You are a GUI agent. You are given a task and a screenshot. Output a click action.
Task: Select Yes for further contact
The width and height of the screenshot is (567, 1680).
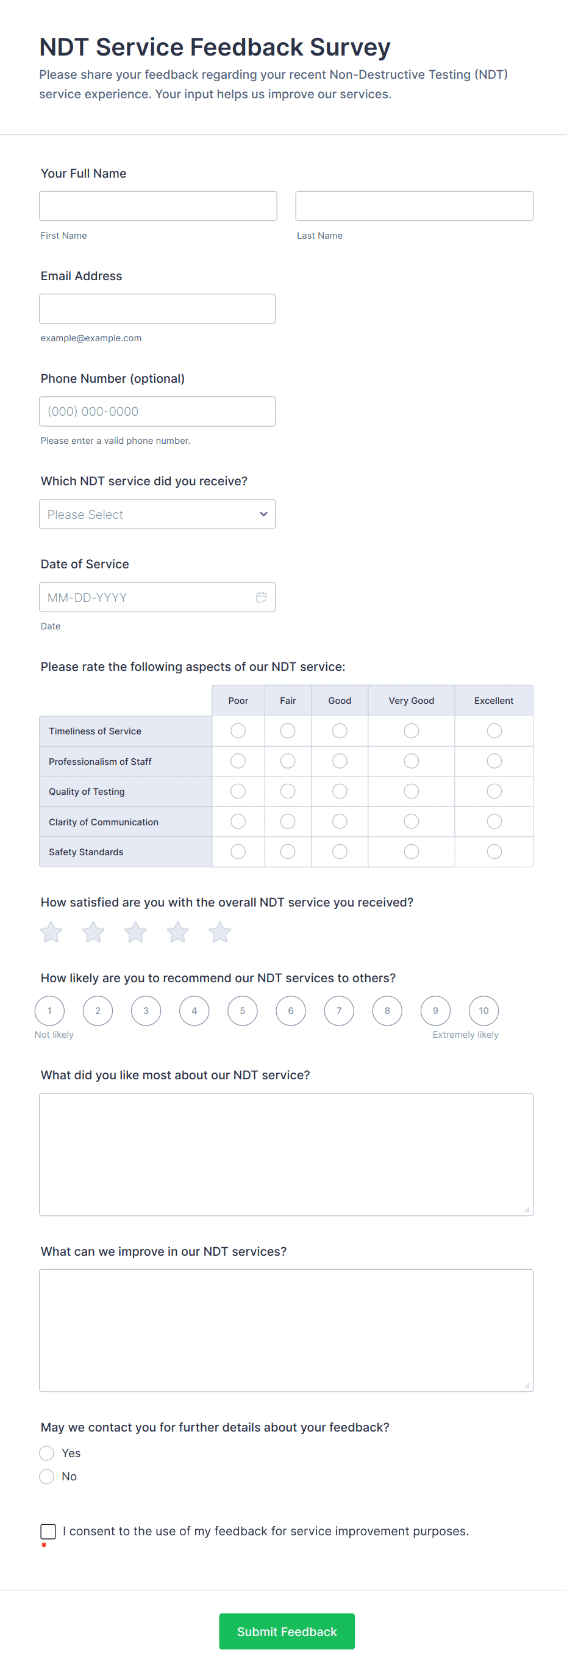(x=46, y=1452)
